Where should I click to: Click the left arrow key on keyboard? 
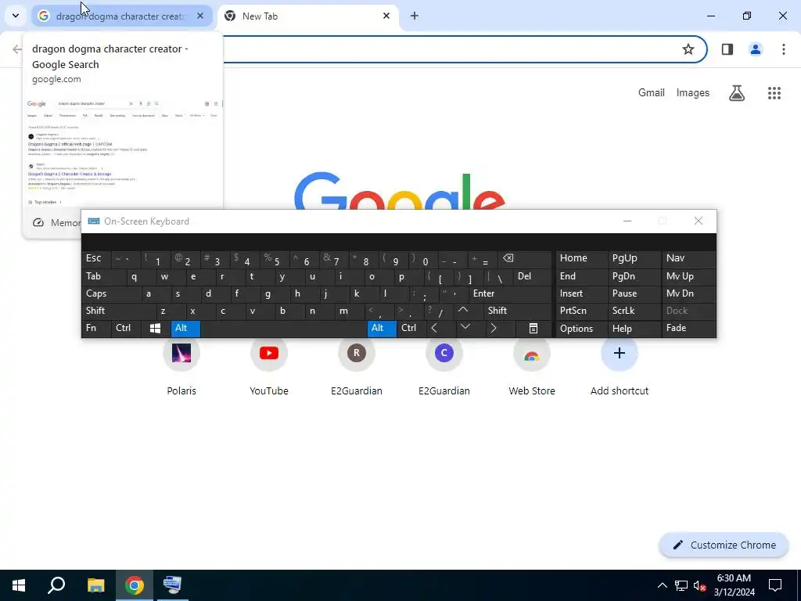pos(440,328)
